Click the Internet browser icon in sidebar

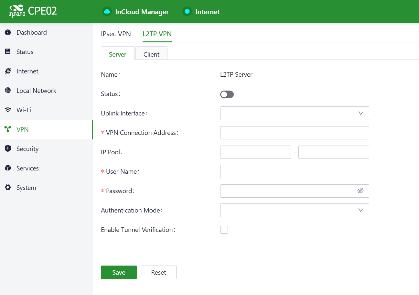point(8,71)
